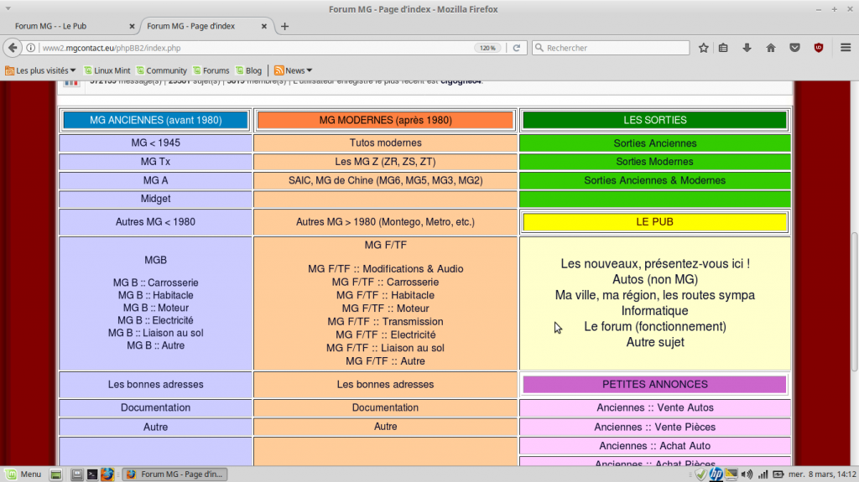
Task: Open the Firefox hamburger menu
Action: pyautogui.click(x=846, y=48)
